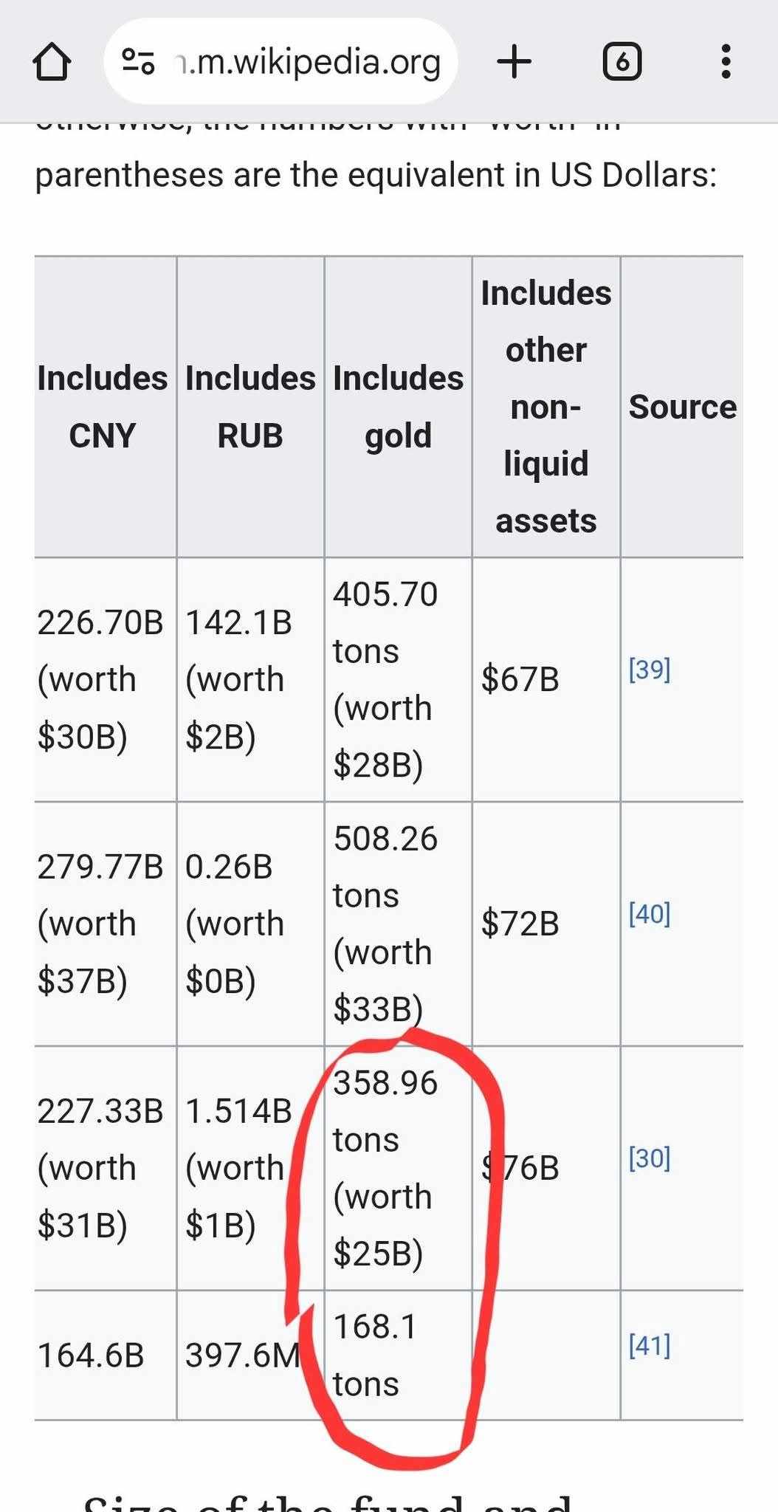Tap the 508.26 tons gold cell
The image size is (778, 1512).
coord(385,924)
